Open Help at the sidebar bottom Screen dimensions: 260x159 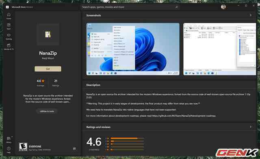coord(9,150)
